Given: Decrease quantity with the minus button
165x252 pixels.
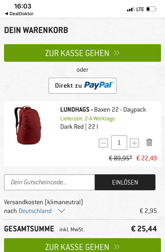Looking at the screenshot, I should (x=103, y=143).
